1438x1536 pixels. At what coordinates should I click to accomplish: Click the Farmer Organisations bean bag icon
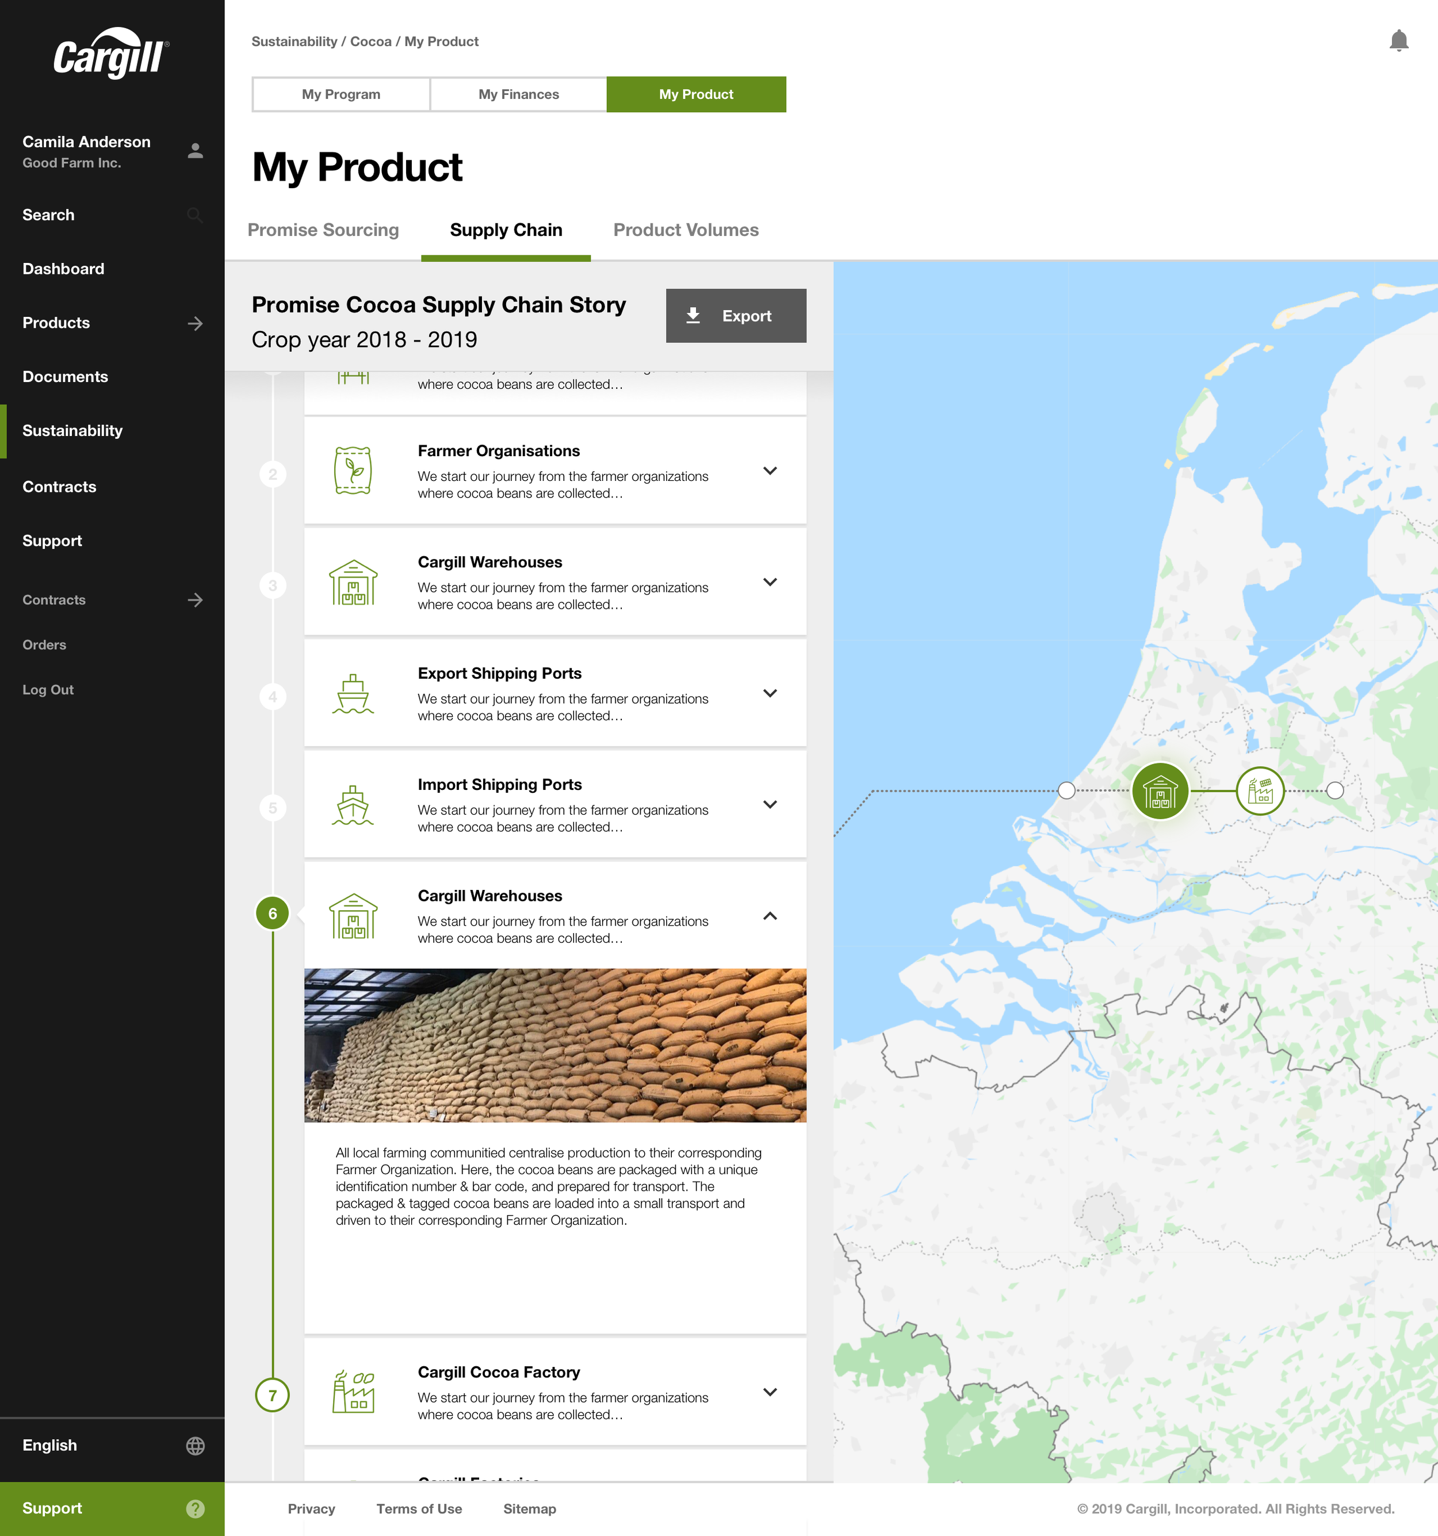tap(353, 471)
